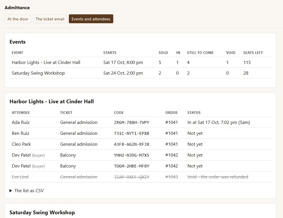Click ticket code TD6M-2HBE-MF8Y
Viewport: 283px width, 218px height.
click(132, 166)
